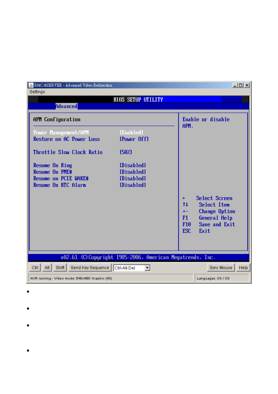
Task: Click Send Key Sequence button
Action: [90, 268]
